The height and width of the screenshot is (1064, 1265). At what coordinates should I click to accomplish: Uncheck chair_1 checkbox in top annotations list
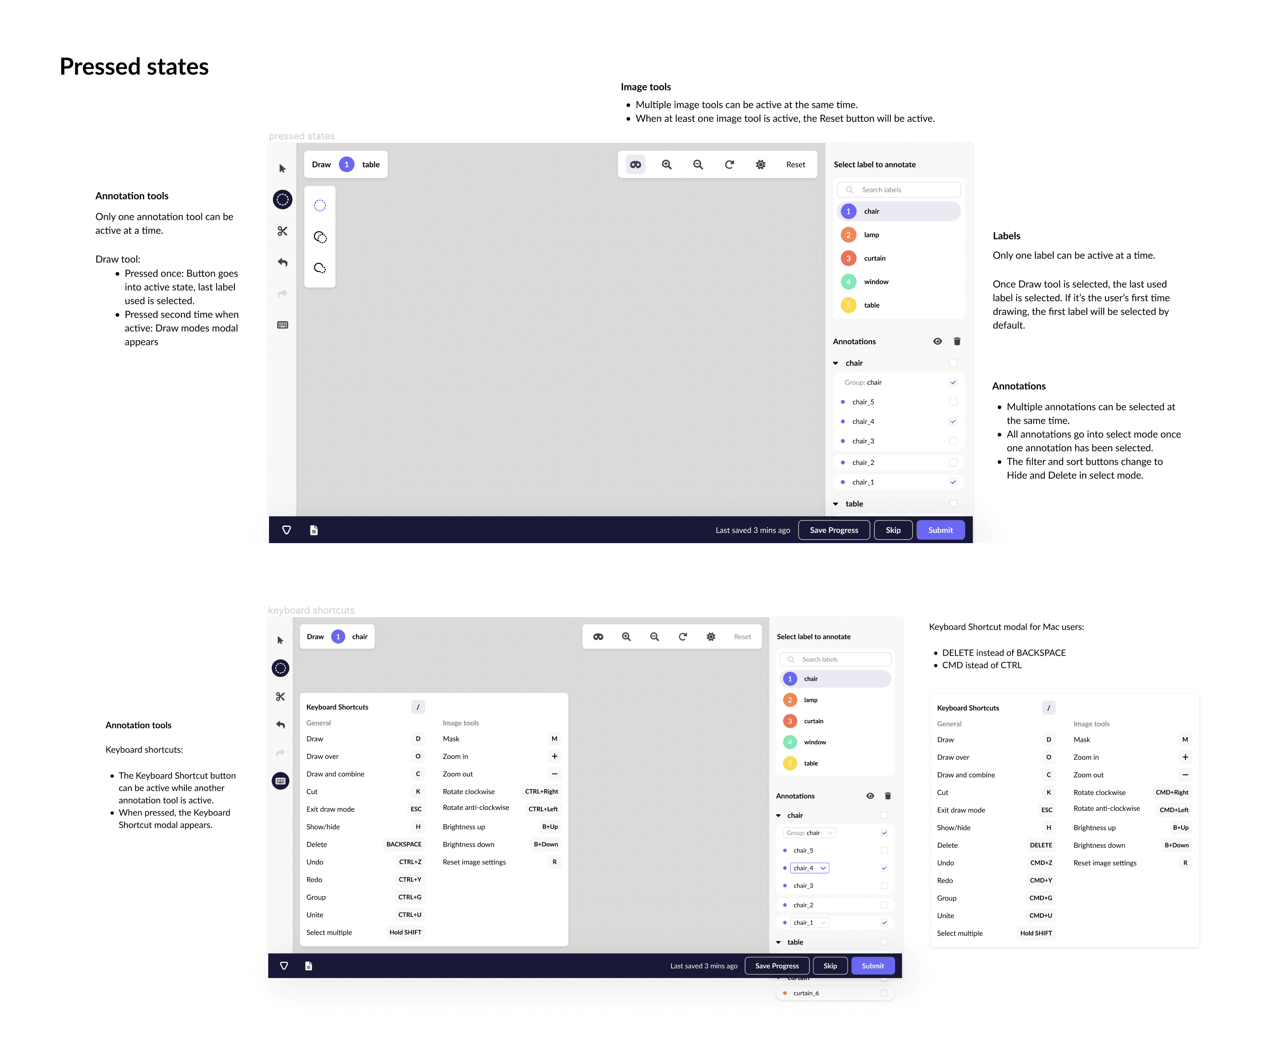click(x=953, y=482)
